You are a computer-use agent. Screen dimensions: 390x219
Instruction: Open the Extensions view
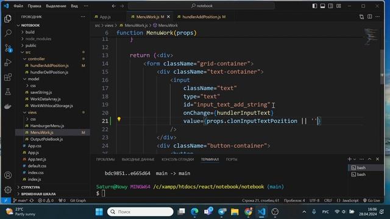[8, 77]
